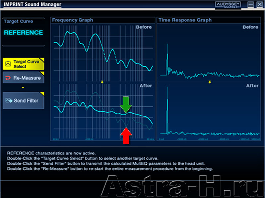
Task: Click the After frequency response graph
Action: tap(103, 112)
